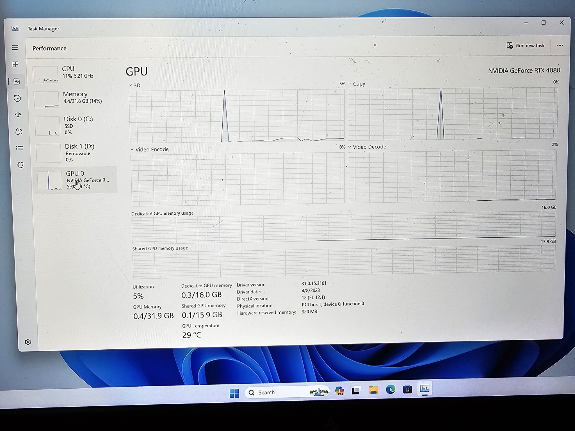
Task: Click the Task Manager taskbar icon
Action: (425, 389)
